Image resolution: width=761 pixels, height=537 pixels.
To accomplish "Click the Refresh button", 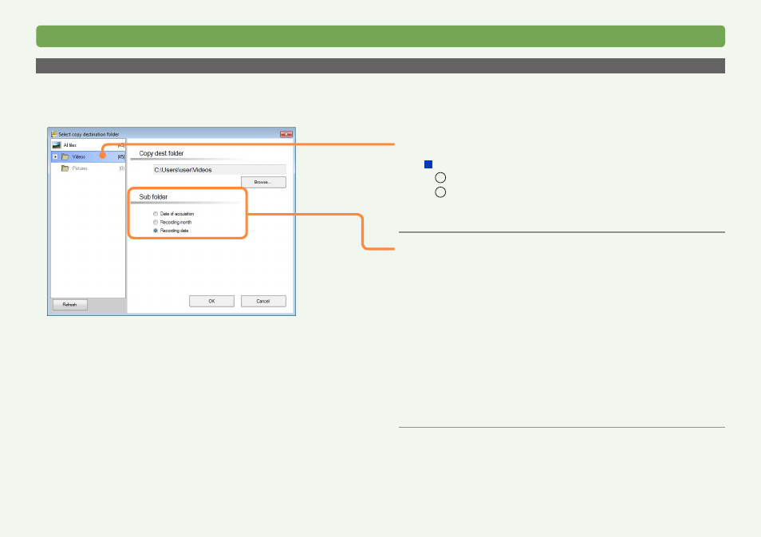I will (x=70, y=305).
